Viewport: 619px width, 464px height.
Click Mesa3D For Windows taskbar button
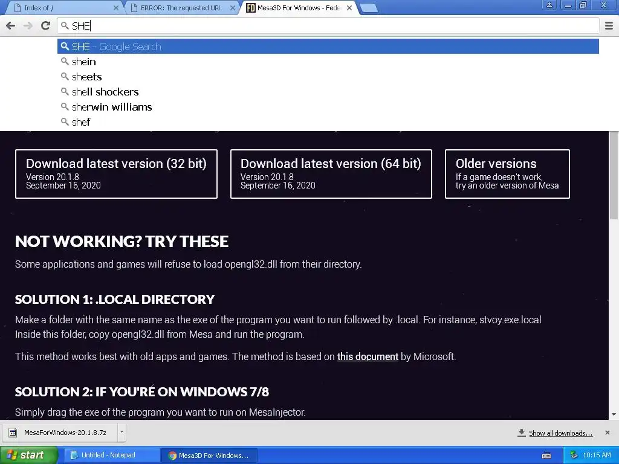point(210,456)
